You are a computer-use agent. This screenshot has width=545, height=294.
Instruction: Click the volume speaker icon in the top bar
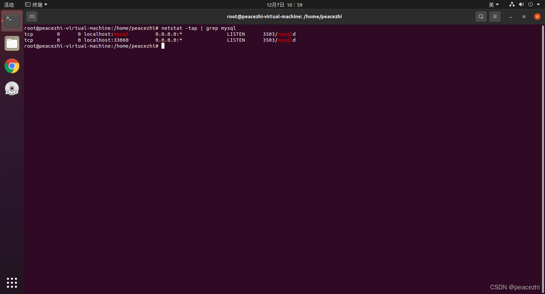click(x=521, y=5)
